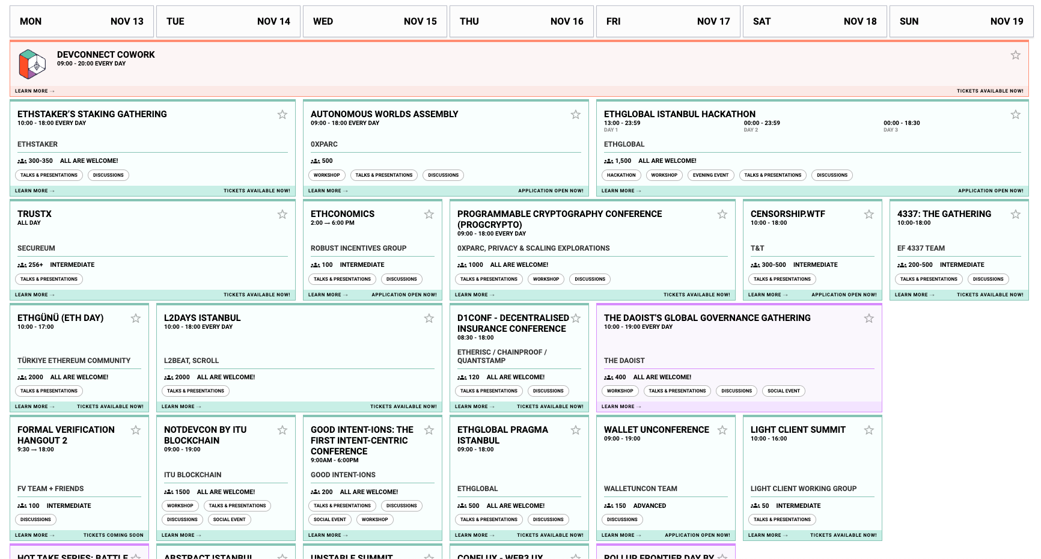Favorite the Wallet Unconference
Image resolution: width=1041 pixels, height=559 pixels.
pos(722,430)
